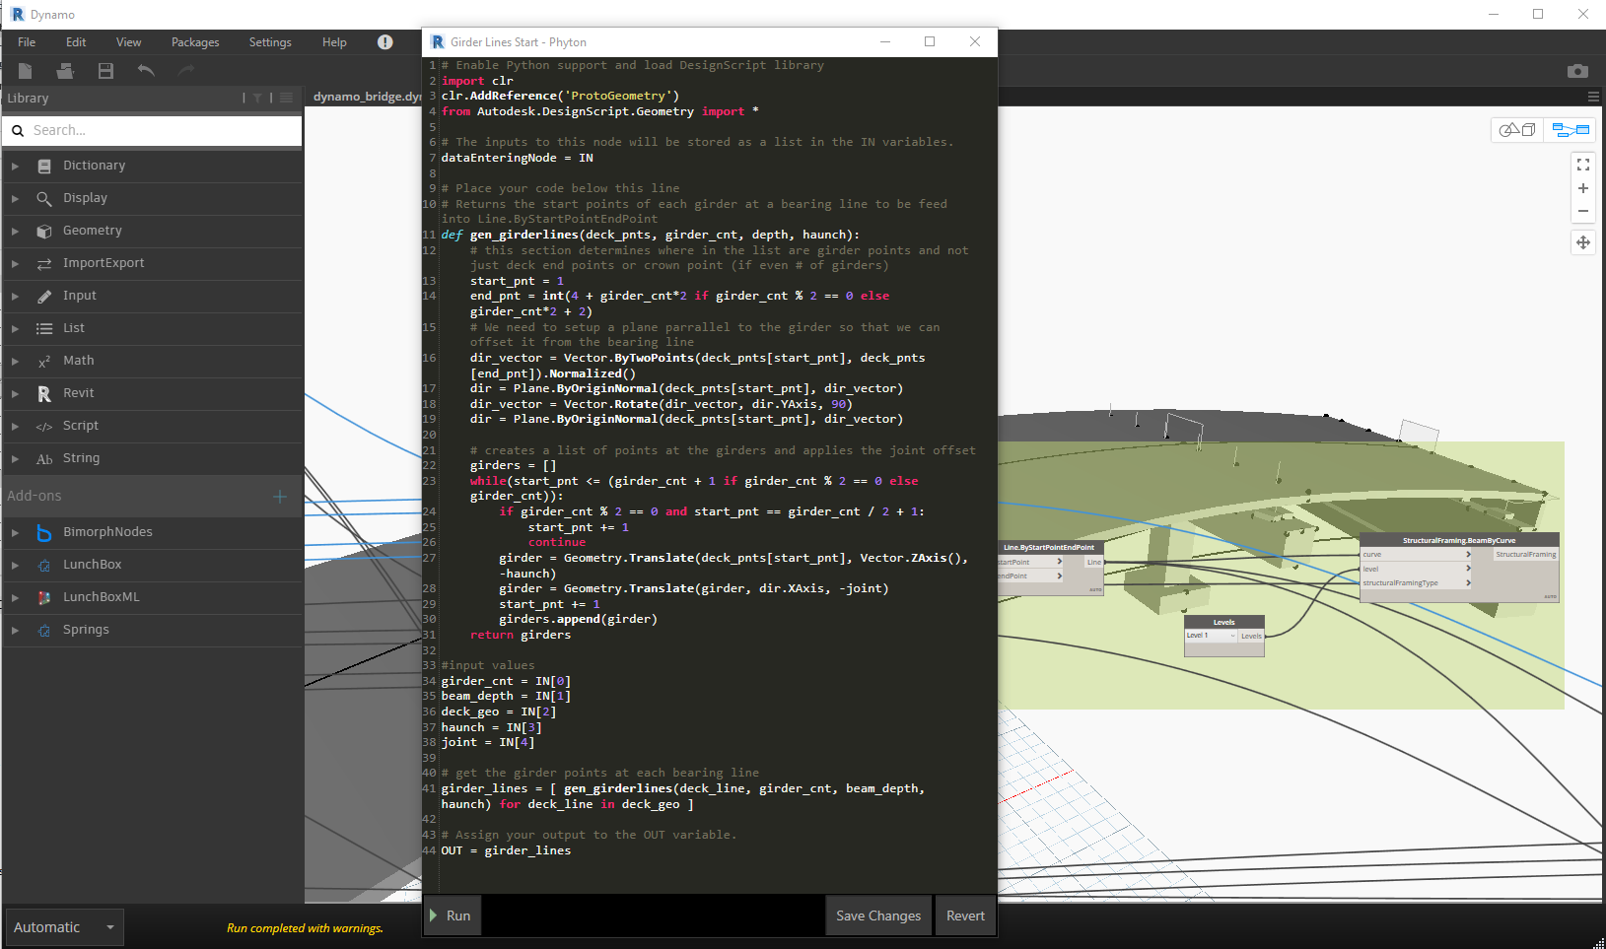Create a new file via toolbar icon

(26, 71)
